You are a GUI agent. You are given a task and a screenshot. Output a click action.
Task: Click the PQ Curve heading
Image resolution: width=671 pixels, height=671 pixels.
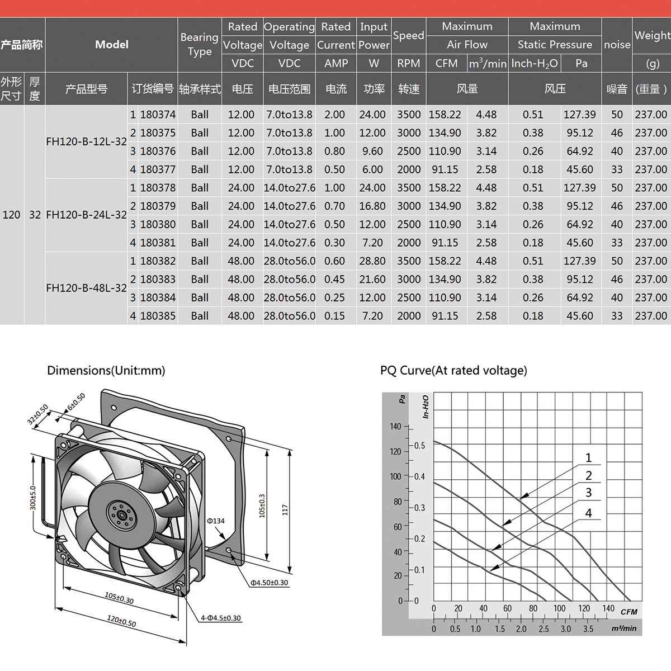(453, 370)
